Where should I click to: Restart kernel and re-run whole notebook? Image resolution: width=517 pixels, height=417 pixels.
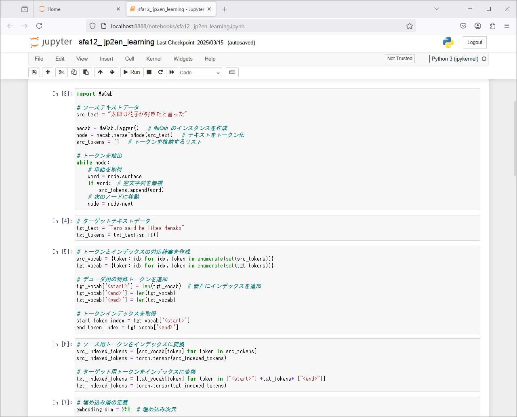click(x=172, y=72)
